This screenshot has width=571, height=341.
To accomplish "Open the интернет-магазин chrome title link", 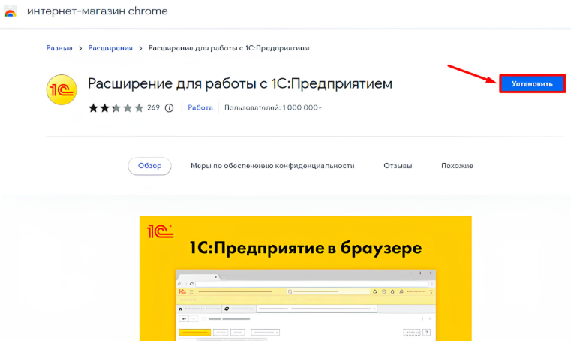I will 98,11.
